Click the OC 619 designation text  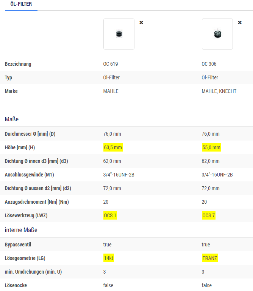click(111, 64)
